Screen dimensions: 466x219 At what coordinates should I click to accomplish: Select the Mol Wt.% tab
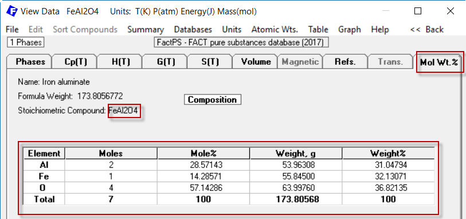[438, 62]
